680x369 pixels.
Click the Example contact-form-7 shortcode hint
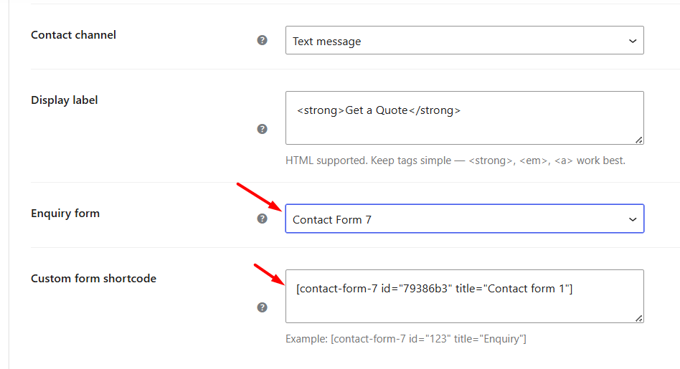[406, 339]
